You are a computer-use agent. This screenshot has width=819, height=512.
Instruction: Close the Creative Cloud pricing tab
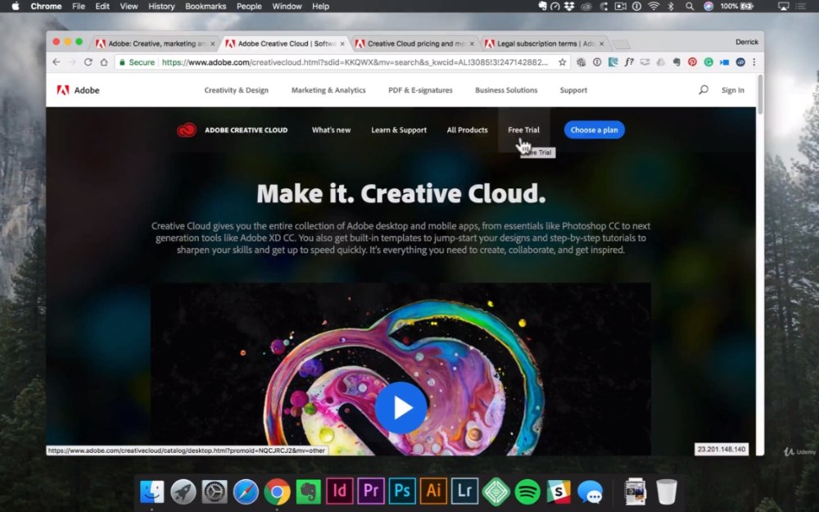pos(472,44)
